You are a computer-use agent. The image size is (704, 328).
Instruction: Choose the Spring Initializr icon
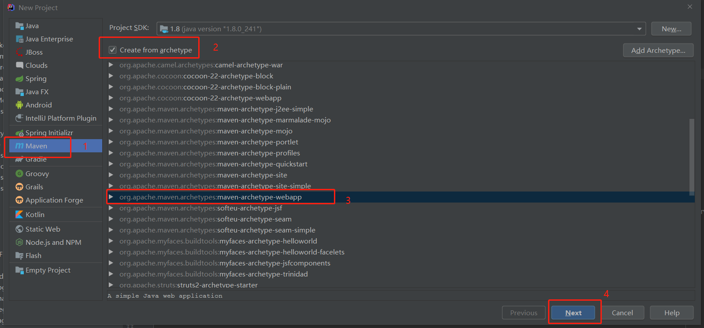(19, 133)
